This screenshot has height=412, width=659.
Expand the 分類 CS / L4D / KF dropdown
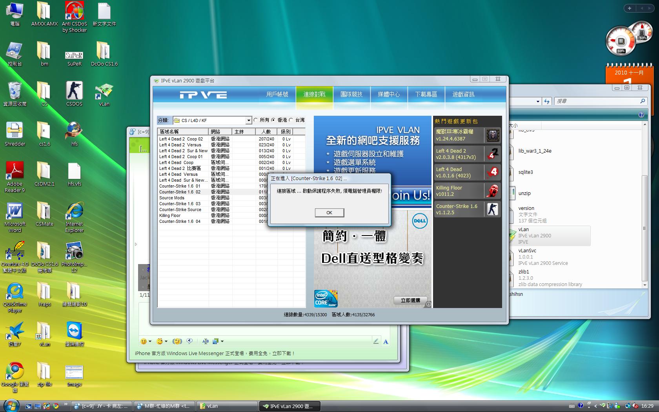[x=248, y=120]
